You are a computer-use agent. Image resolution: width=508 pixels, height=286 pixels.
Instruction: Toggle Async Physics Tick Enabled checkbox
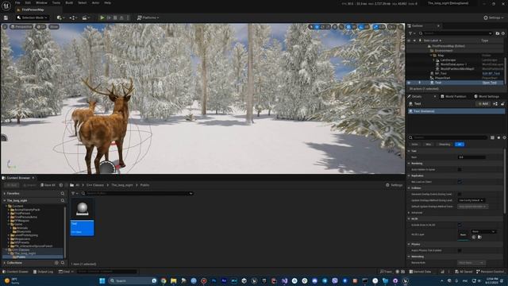point(460,250)
